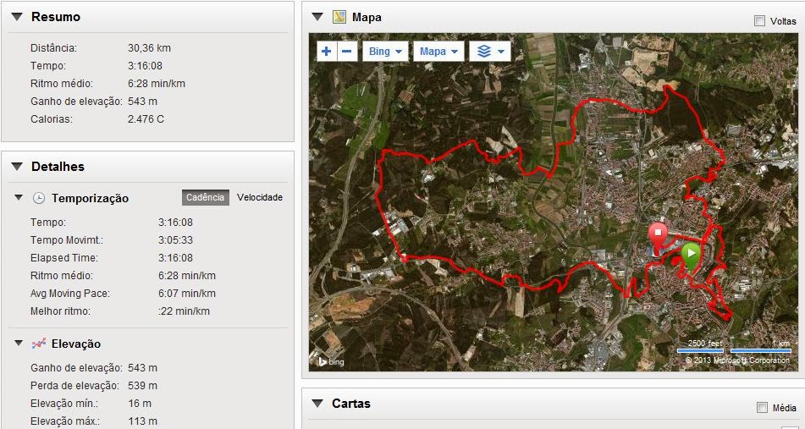Click the elevation chart icon beside Elevação
The width and height of the screenshot is (805, 429).
point(38,344)
